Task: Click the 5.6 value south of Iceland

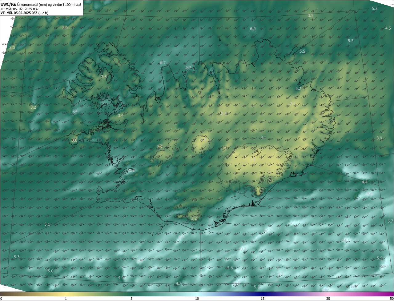Action: [230, 268]
